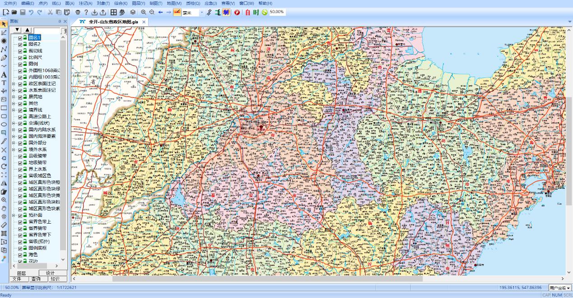Open the 制图(T) menu

click(x=156, y=3)
